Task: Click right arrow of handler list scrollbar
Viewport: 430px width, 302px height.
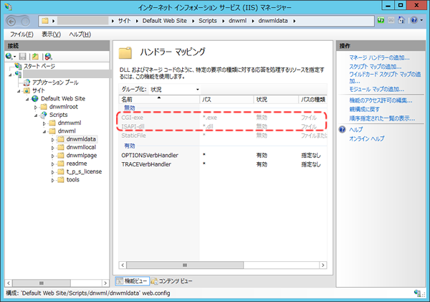Action: pyautogui.click(x=322, y=265)
